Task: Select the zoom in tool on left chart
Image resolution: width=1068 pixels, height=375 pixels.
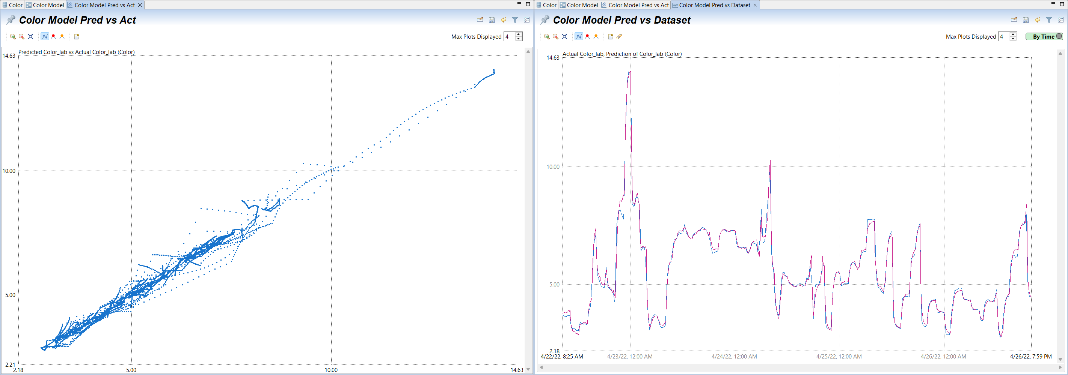Action: pos(12,36)
